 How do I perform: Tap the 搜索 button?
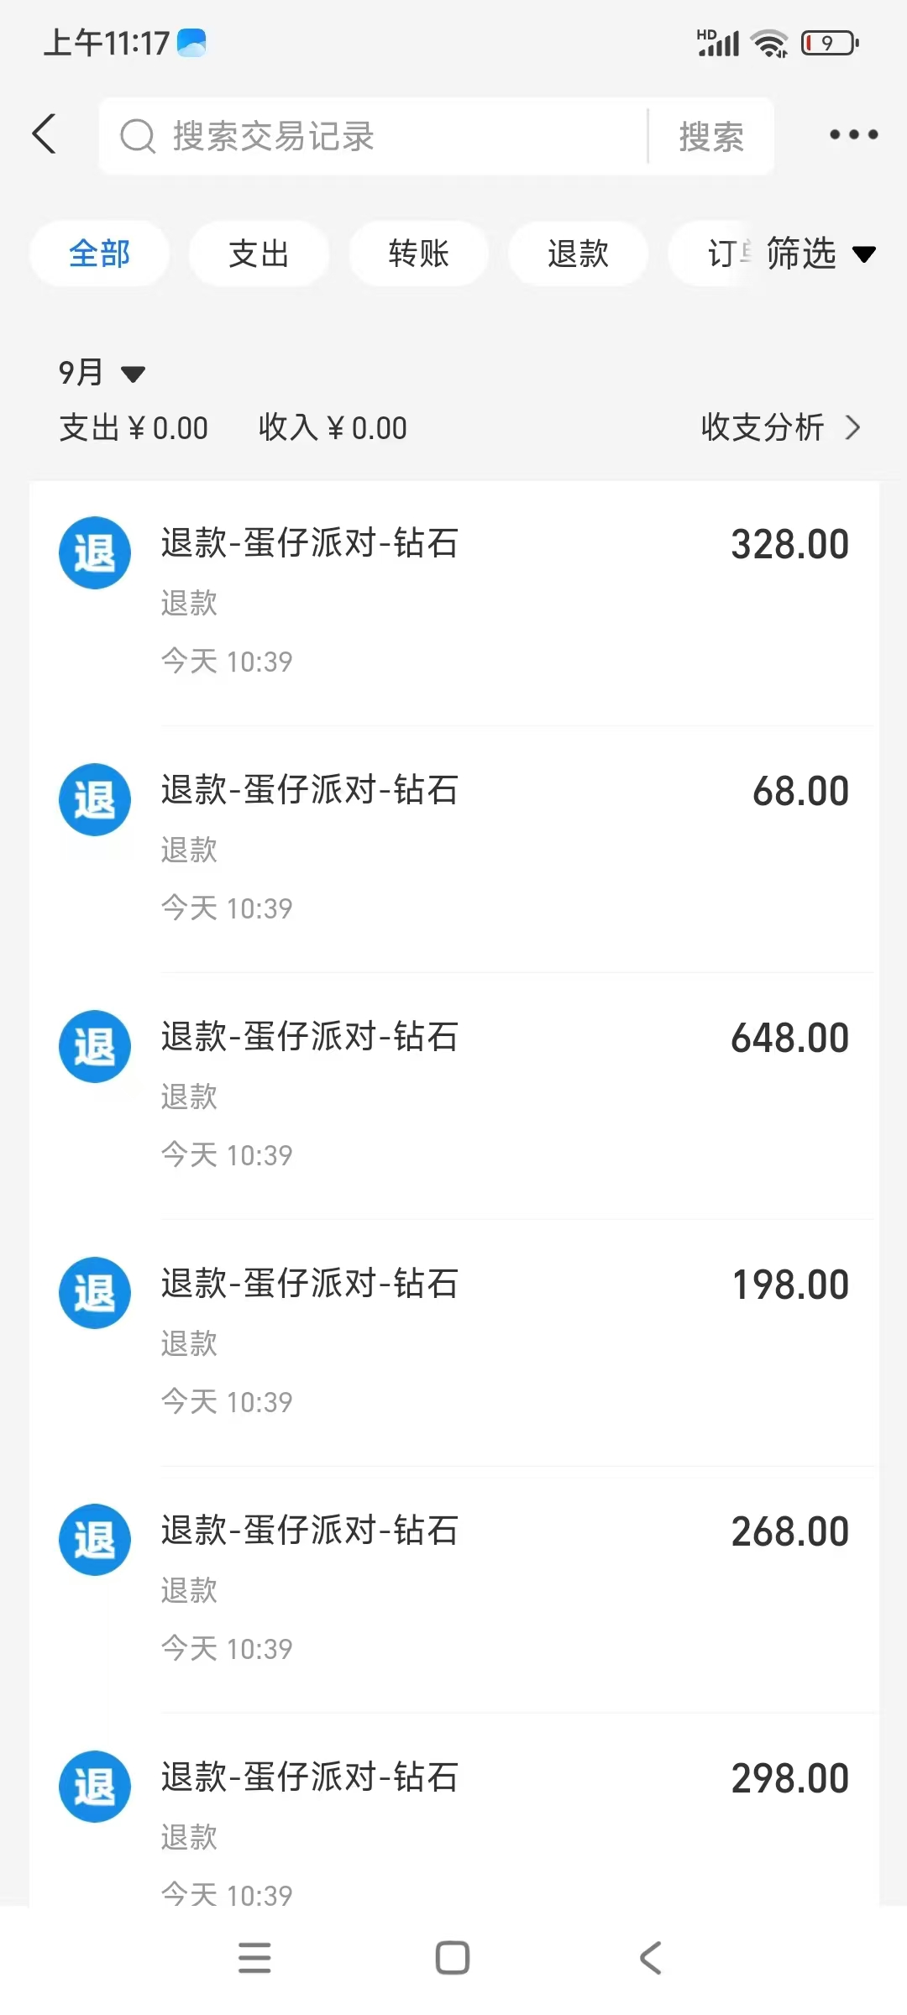[711, 136]
